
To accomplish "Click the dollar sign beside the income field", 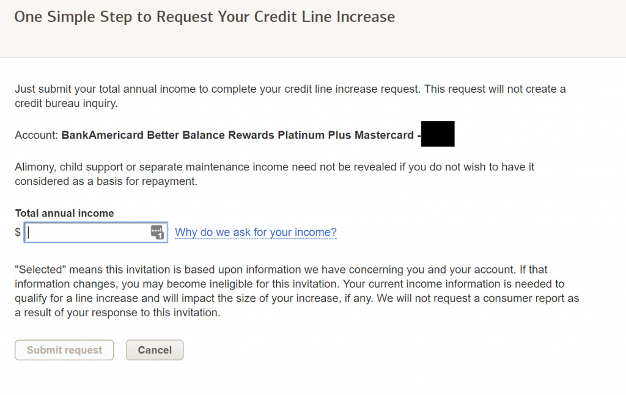I will [x=18, y=232].
